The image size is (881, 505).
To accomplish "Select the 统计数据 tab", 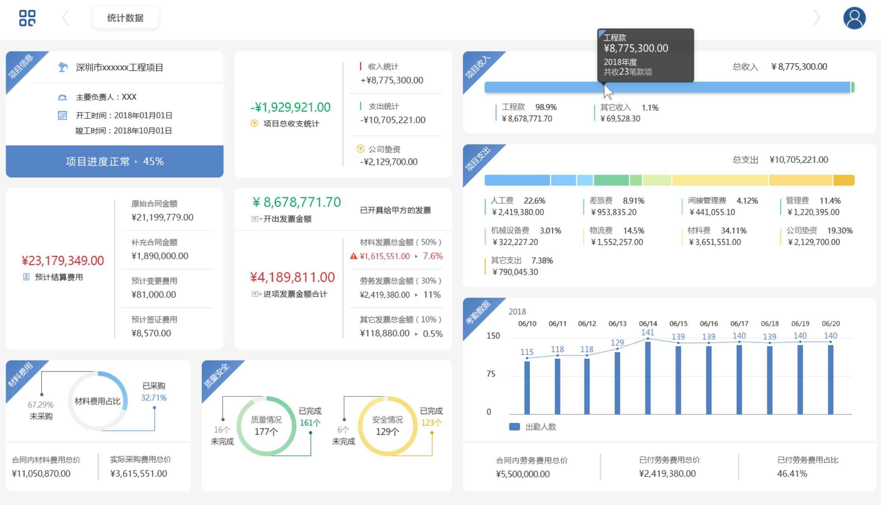I will pyautogui.click(x=125, y=18).
